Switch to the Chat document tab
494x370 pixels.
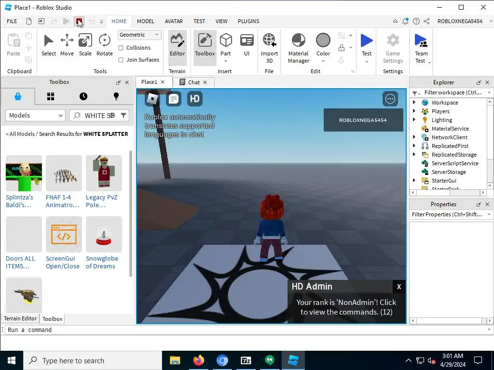(193, 82)
